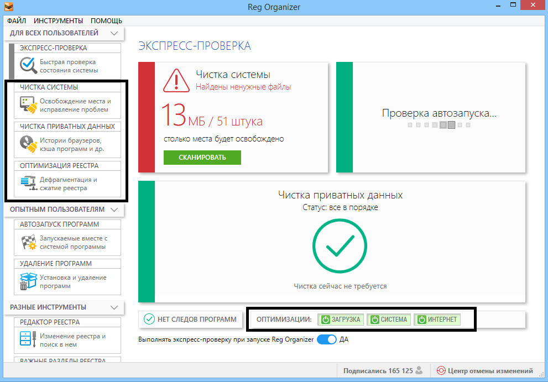
Task: Click the Private data cleanup icon
Action: coord(28,144)
